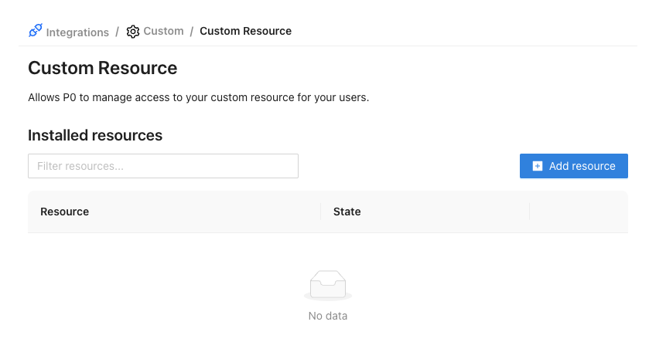Go to Integrations breadcrumb link
Viewport: 649px width, 342px height.
point(77,32)
